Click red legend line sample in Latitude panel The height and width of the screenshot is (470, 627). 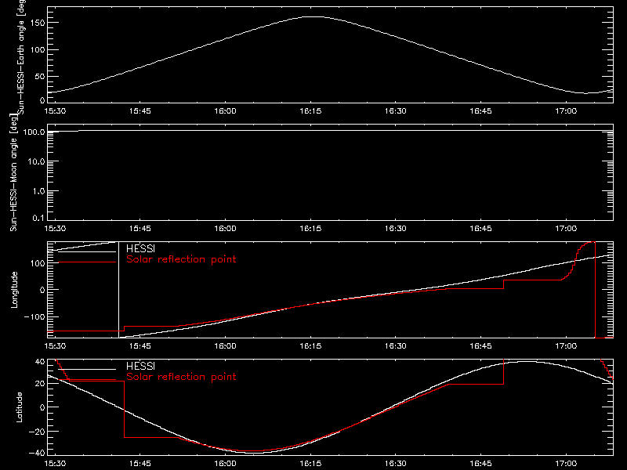[x=87, y=380]
